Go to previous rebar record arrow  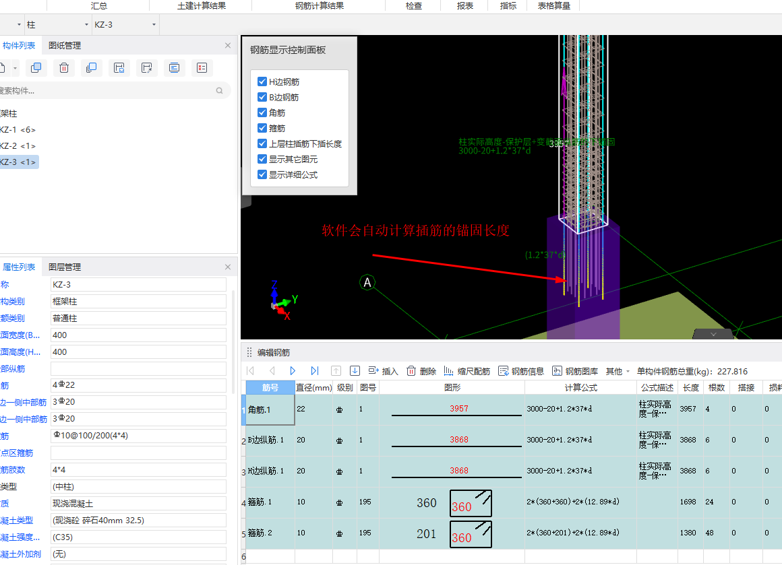coord(272,370)
